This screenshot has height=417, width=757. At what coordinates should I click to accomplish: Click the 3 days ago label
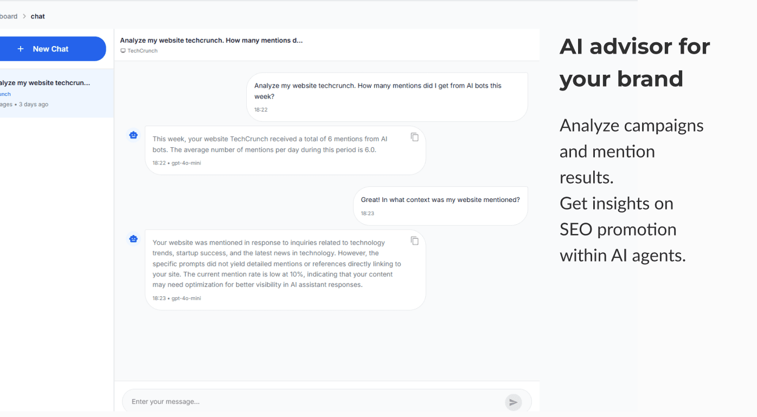click(x=34, y=104)
